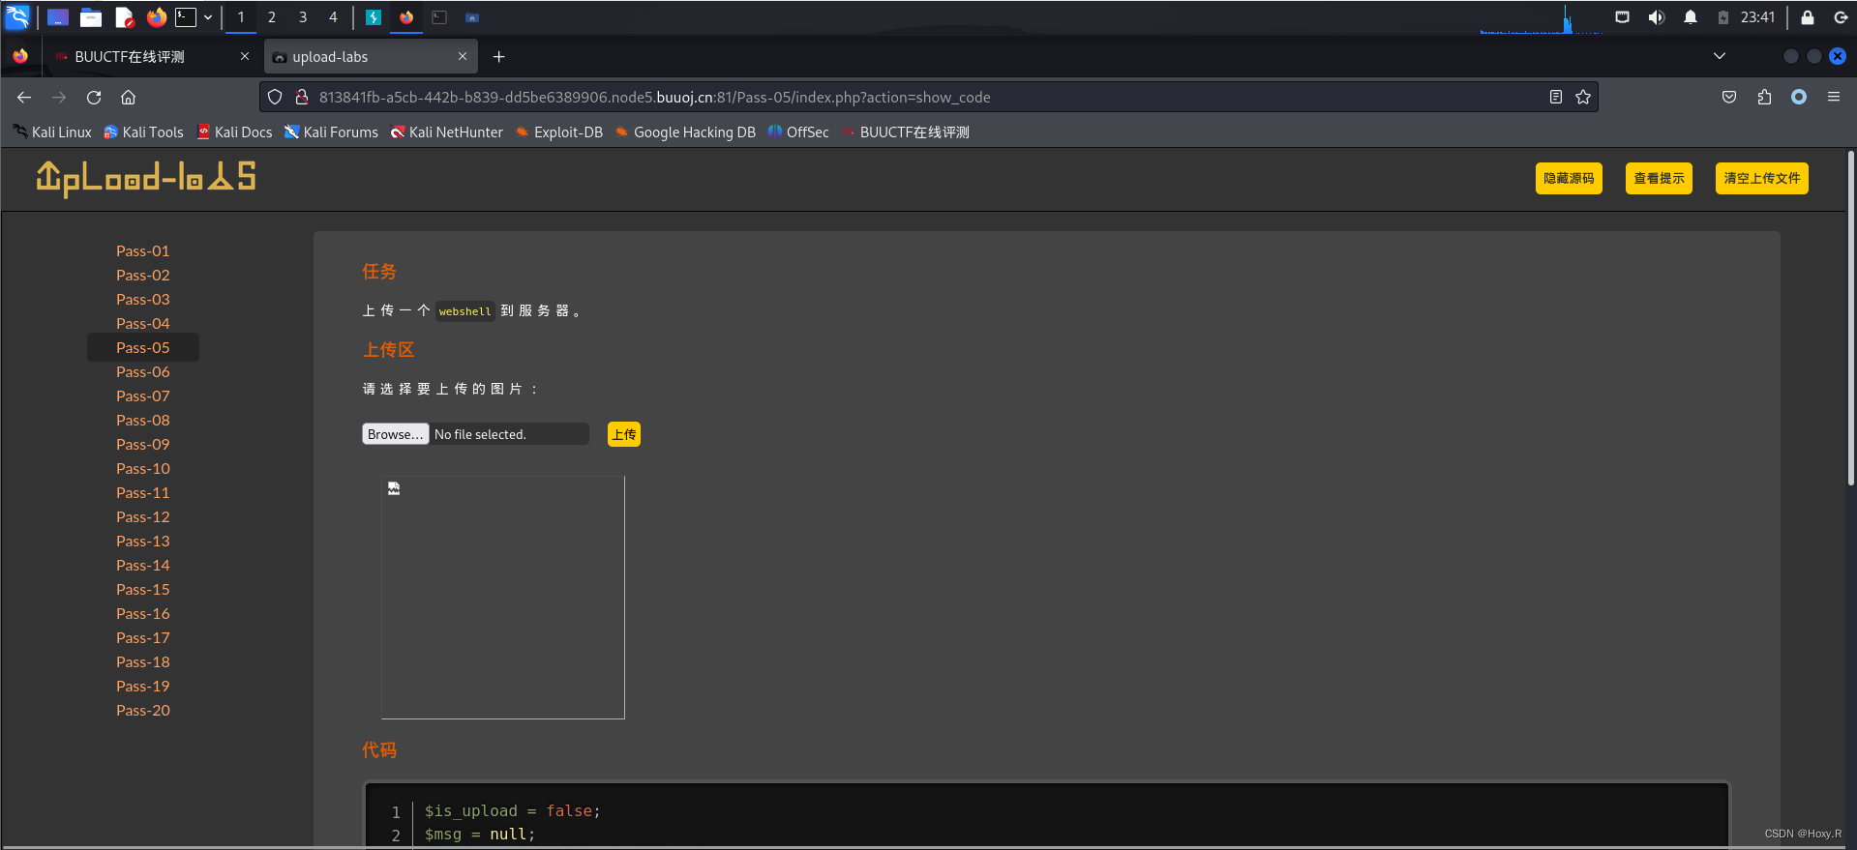Launch Firefox from the top panel
This screenshot has width=1857, height=850.
157,16
